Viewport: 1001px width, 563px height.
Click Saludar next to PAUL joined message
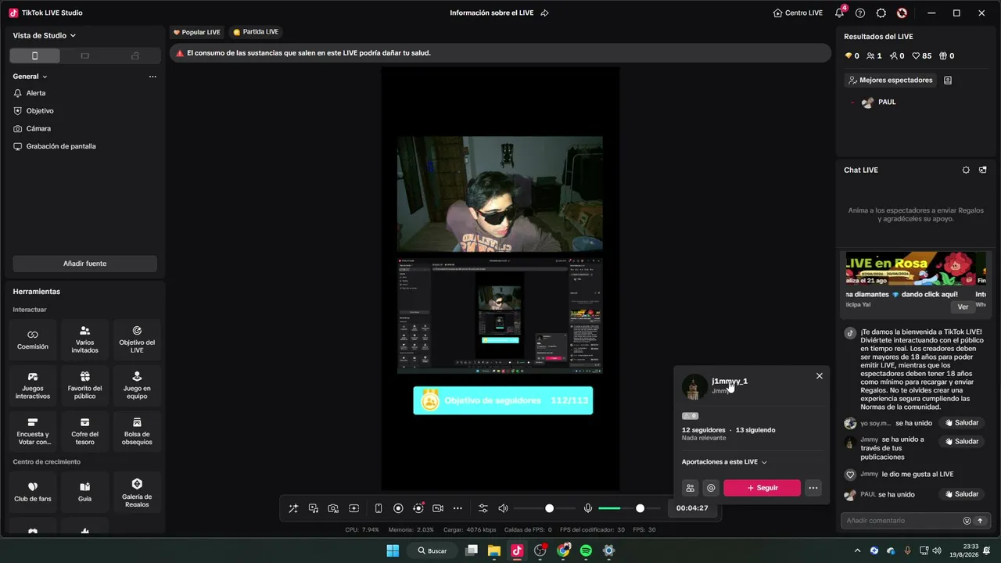(x=962, y=494)
